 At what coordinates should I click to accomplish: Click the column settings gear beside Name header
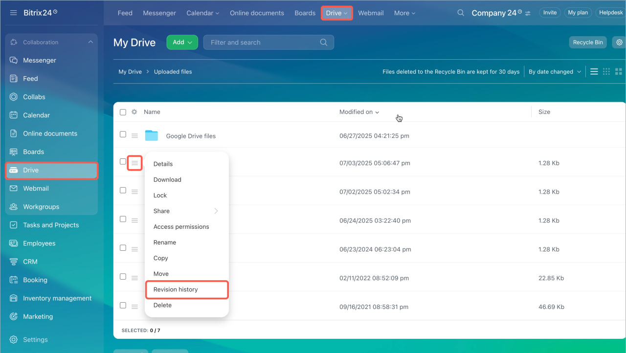coord(134,112)
